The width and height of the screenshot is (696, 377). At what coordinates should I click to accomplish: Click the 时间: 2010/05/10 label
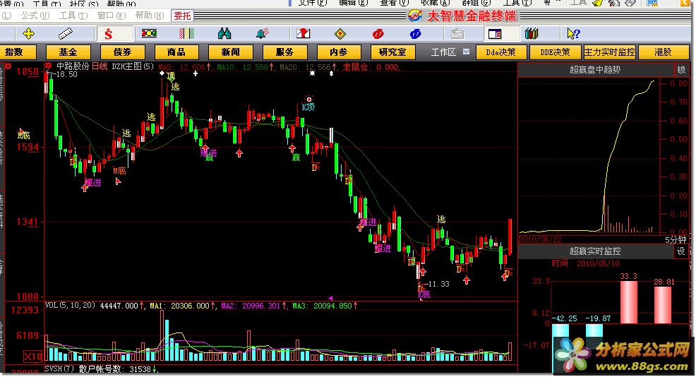[x=585, y=263]
